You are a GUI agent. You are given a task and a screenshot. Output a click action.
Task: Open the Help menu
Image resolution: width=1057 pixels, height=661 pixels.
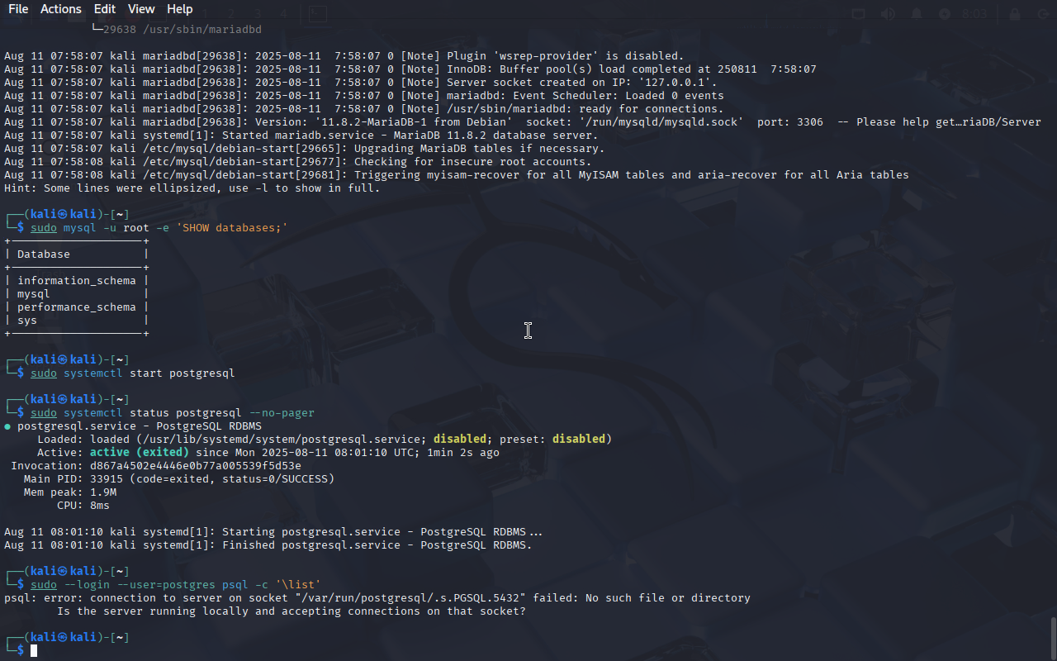pyautogui.click(x=180, y=9)
